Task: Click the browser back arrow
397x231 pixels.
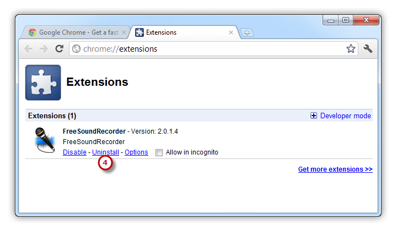Action: click(29, 48)
